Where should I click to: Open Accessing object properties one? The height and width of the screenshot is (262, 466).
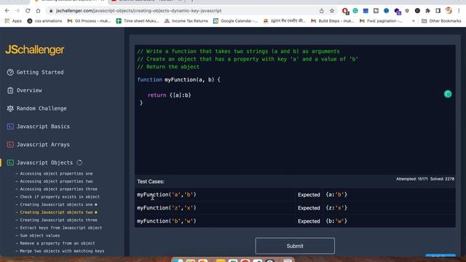56,173
